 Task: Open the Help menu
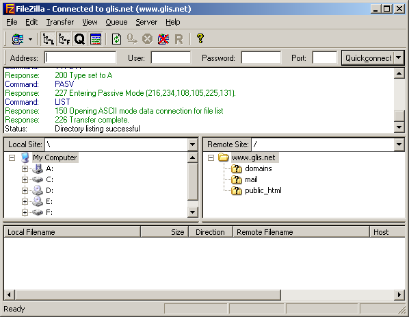[x=172, y=22]
